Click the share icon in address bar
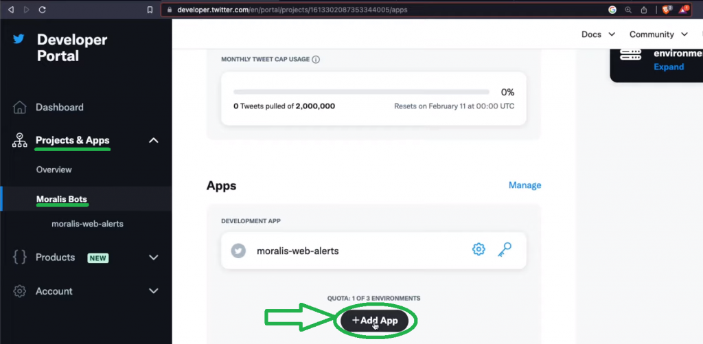Viewport: 703px width, 344px height. pyautogui.click(x=644, y=10)
